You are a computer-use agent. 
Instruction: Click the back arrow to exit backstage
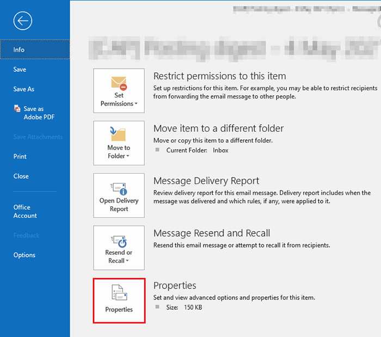(x=23, y=21)
